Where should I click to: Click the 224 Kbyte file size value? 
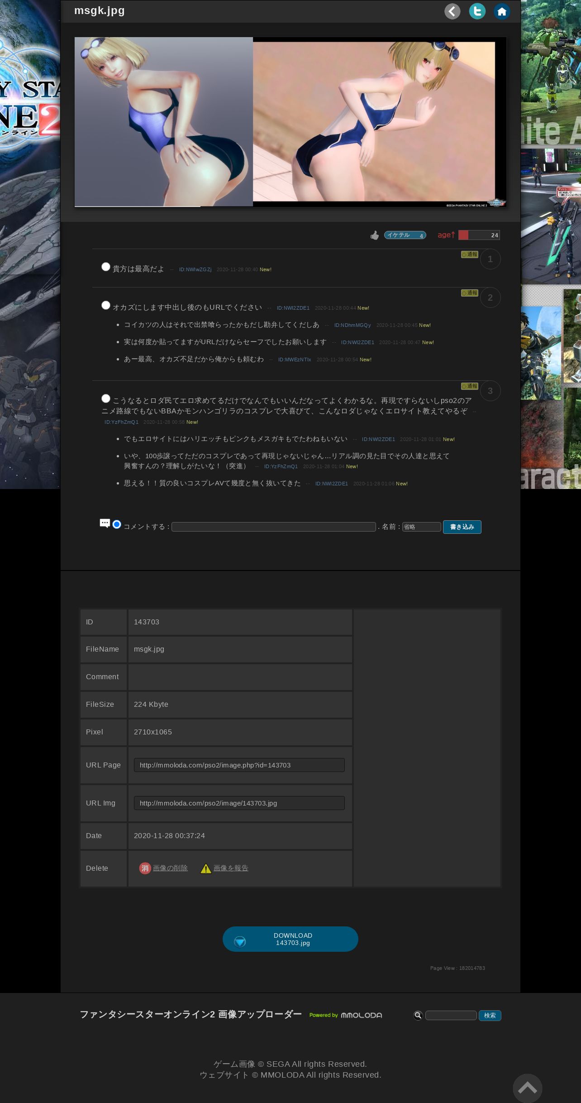coord(151,704)
